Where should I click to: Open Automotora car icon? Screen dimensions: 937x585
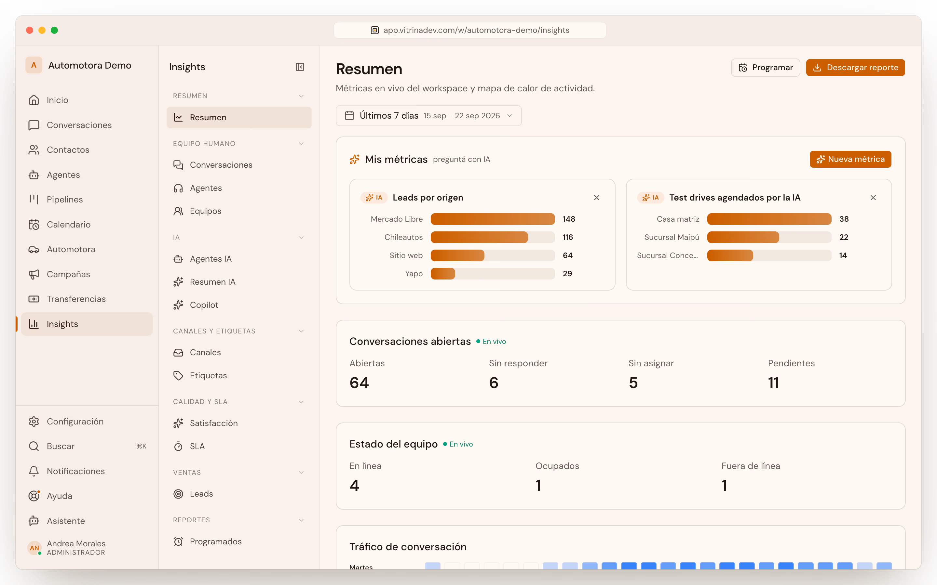34,249
